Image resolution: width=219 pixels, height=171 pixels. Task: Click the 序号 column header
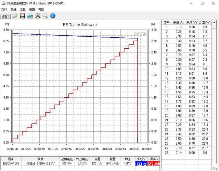(167, 22)
